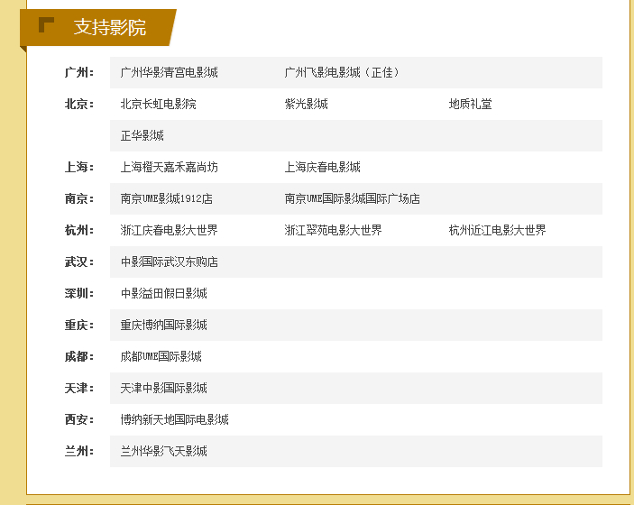Click 博纳新天地国际电影城 cinema

(175, 419)
